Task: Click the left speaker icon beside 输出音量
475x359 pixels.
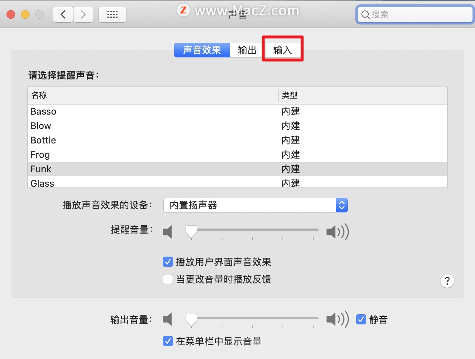Action: (168, 319)
